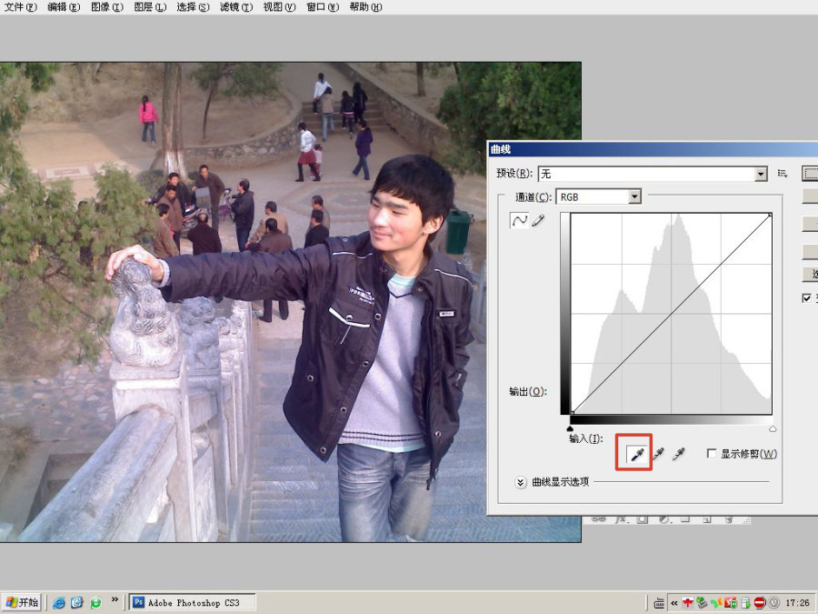Open the 通道(C) channel dropdown showing RGB
818x614 pixels.
coord(598,196)
